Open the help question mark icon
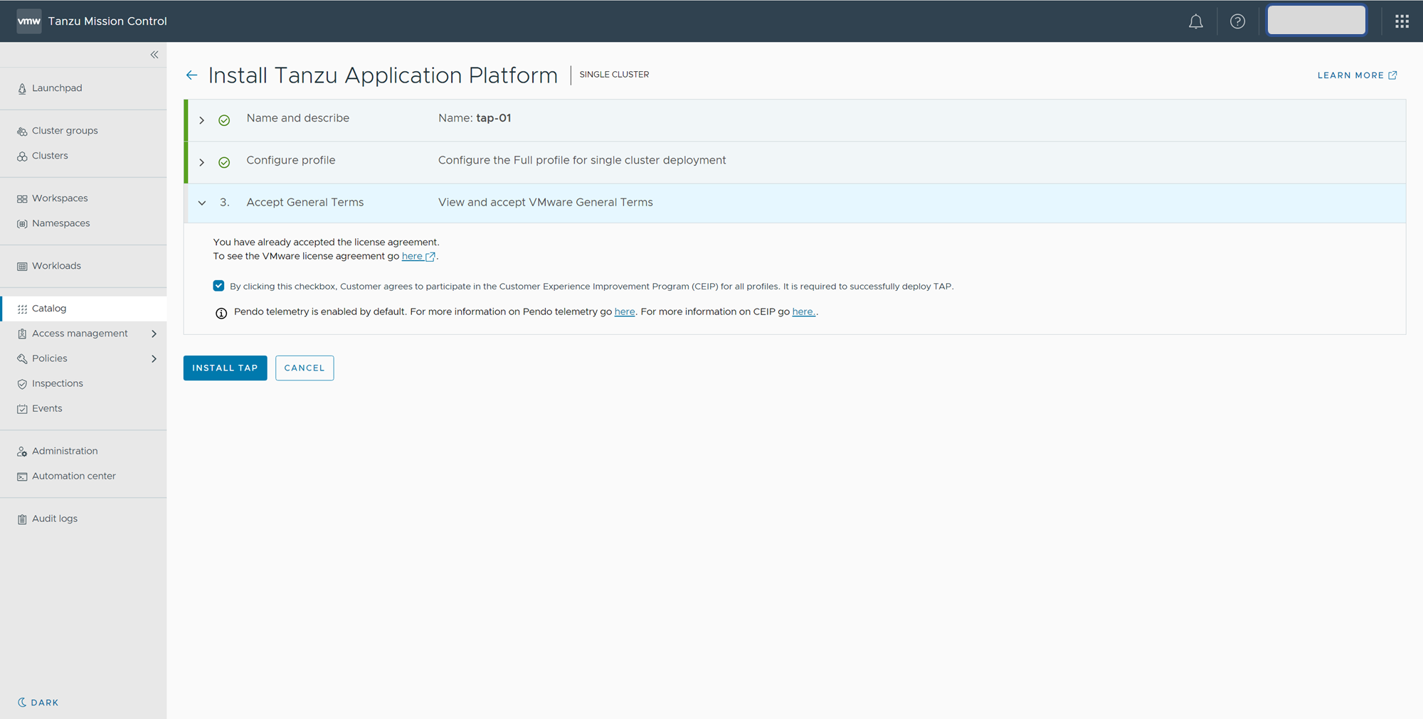Image resolution: width=1423 pixels, height=719 pixels. tap(1237, 21)
